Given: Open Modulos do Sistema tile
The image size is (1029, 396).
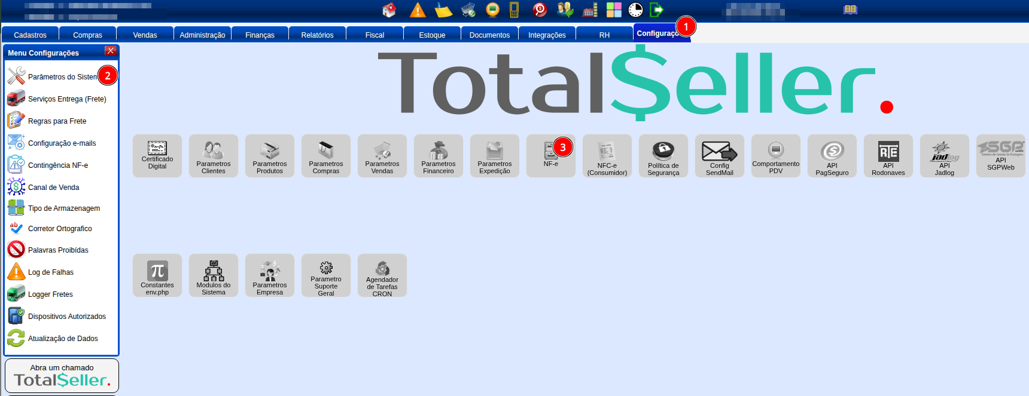Looking at the screenshot, I should [214, 275].
